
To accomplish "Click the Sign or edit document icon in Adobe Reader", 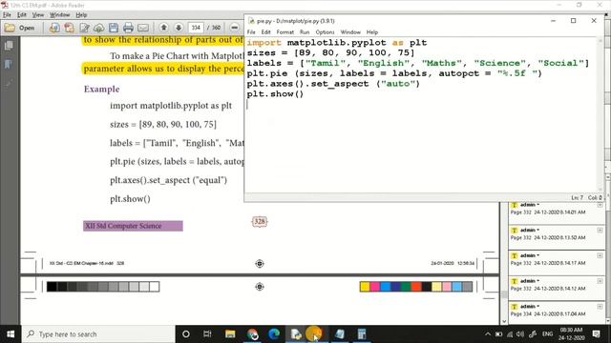I will click(84, 28).
